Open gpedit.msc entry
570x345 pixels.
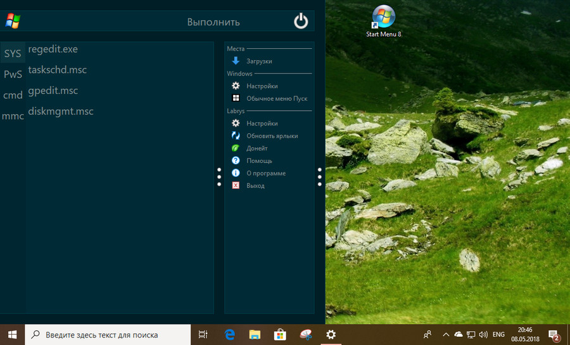53,91
